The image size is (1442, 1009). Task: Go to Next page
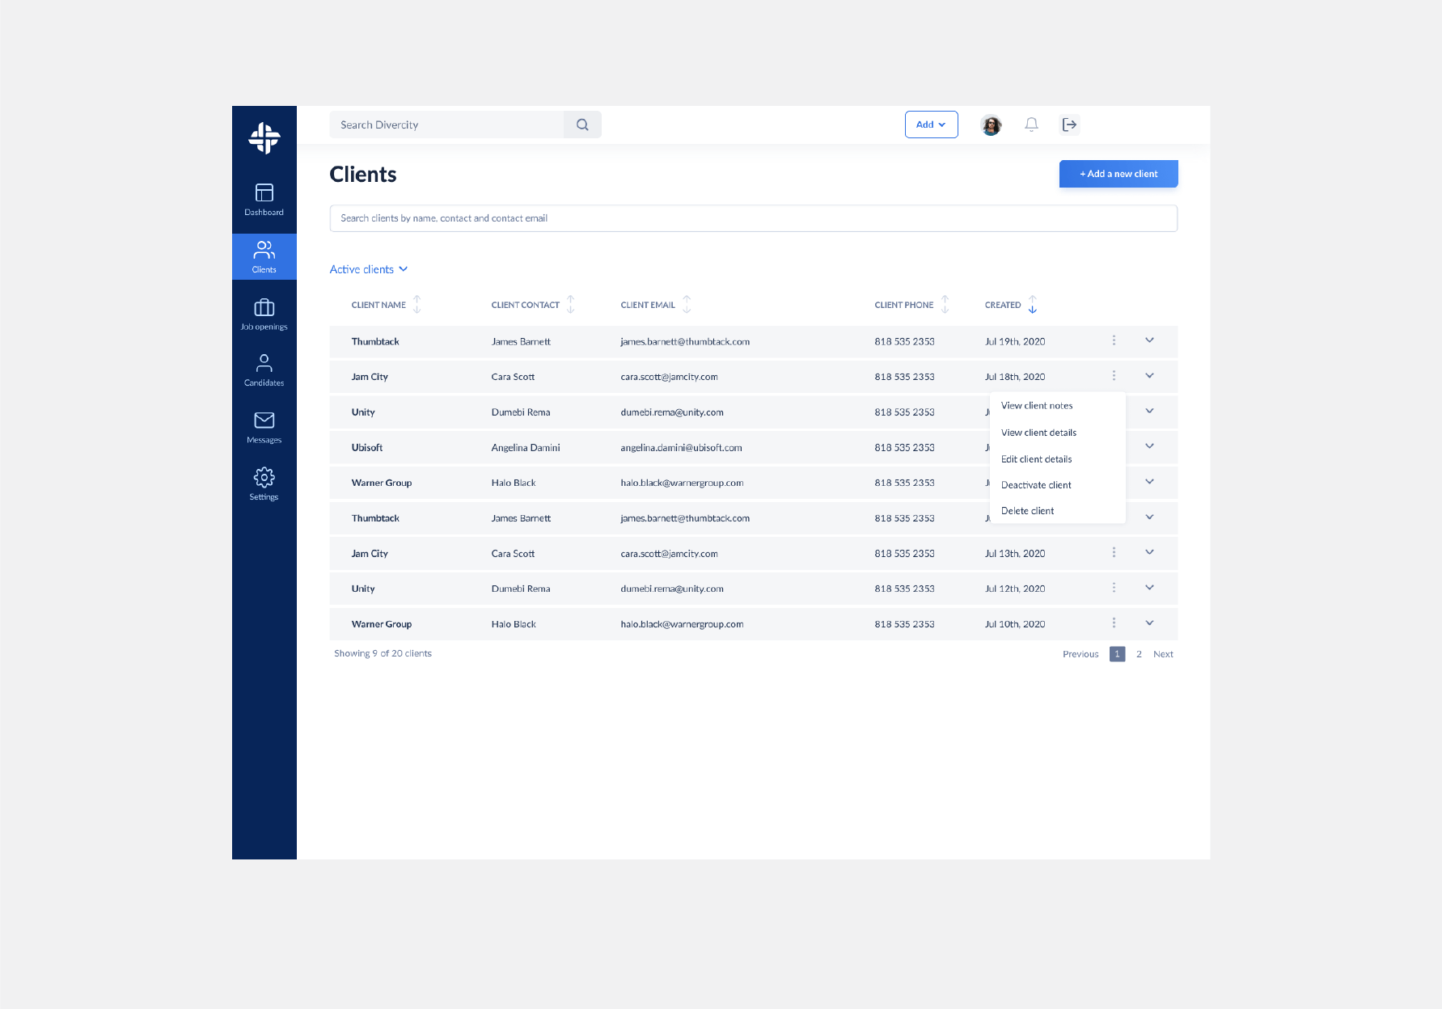coord(1163,654)
